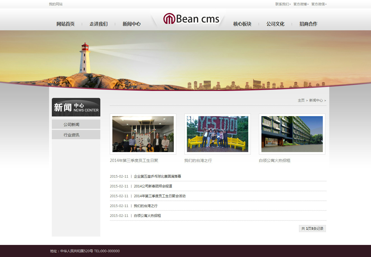This screenshot has width=371, height=257.
Task: Open the Taiwan trip group photo thumbnail
Action: (217, 134)
